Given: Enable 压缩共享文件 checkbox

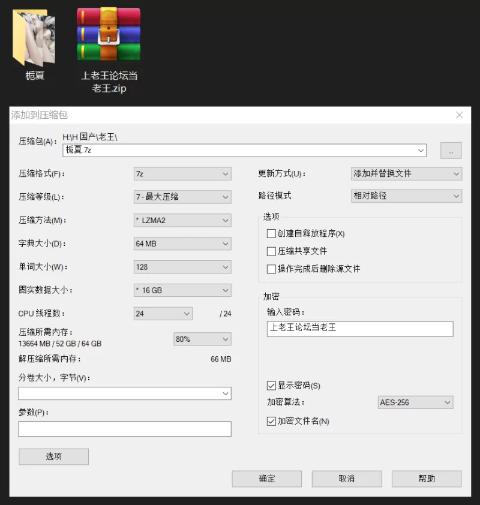Looking at the screenshot, I should click(x=271, y=251).
